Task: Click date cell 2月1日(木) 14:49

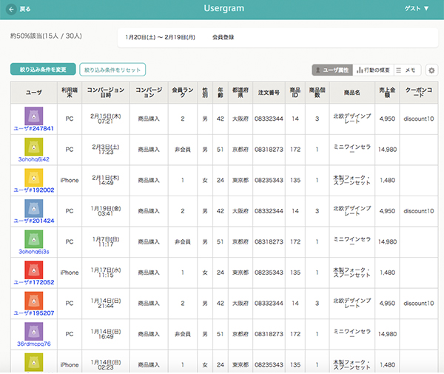Action: tap(106, 181)
